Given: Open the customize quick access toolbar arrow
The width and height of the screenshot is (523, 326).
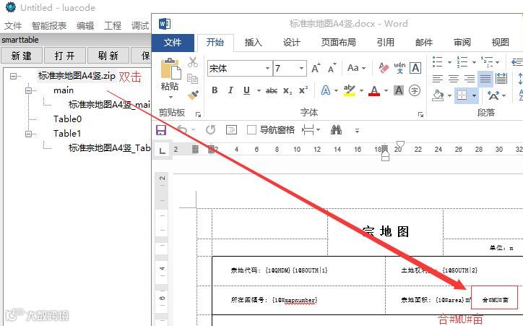Looking at the screenshot, I should point(357,130).
